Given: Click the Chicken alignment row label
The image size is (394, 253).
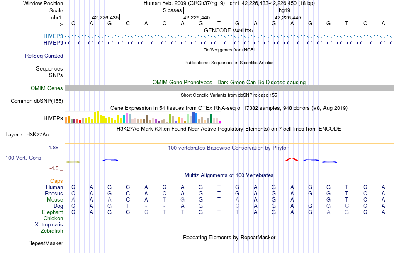Looking at the screenshot, I should [53, 218].
